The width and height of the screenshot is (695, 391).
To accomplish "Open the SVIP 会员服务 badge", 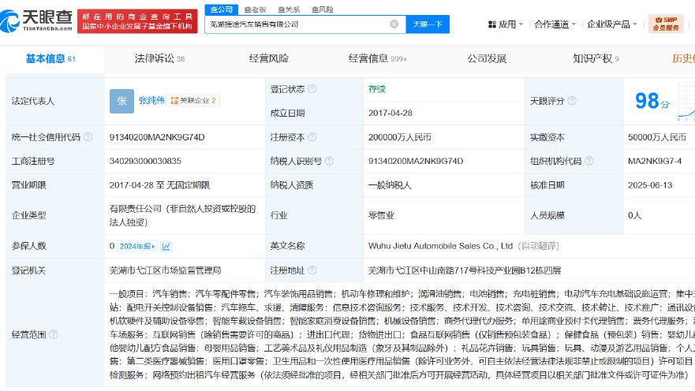I will 666,24.
